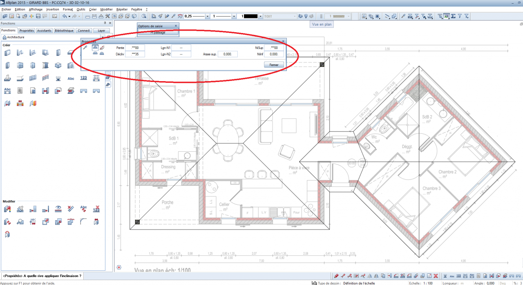Click the 3D box view icon
Image resolution: width=523 pixels, height=285 pixels.
click(x=134, y=16)
